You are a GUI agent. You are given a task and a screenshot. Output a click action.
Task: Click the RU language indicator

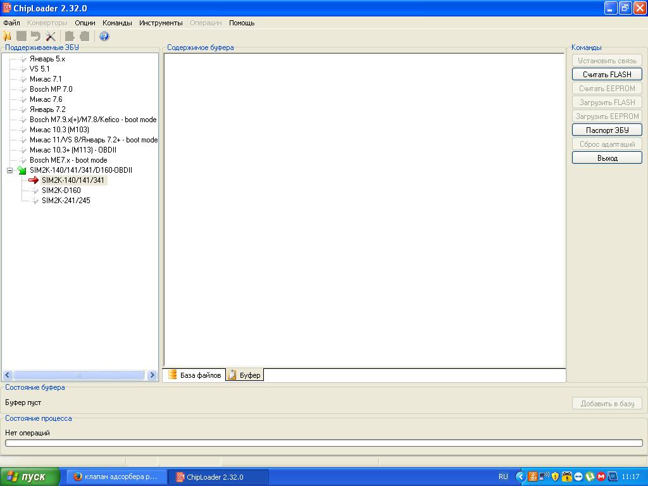tap(503, 477)
